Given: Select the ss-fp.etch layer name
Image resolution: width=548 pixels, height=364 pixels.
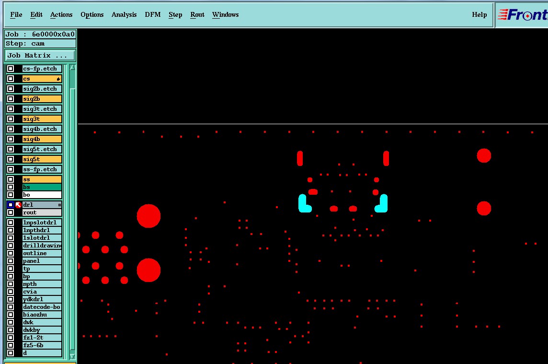Looking at the screenshot, I should pyautogui.click(x=42, y=169).
